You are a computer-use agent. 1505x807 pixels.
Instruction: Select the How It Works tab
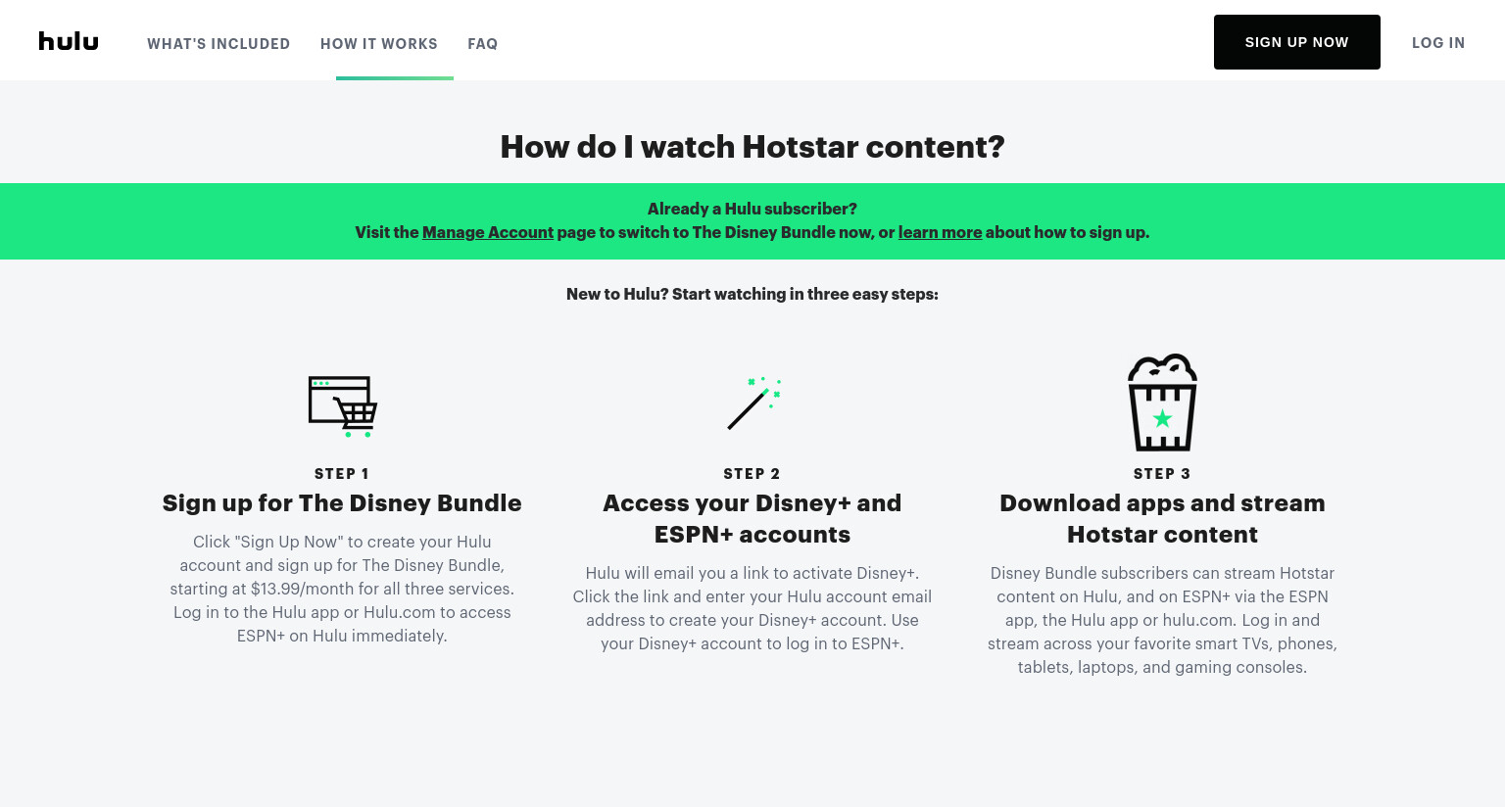coord(379,44)
